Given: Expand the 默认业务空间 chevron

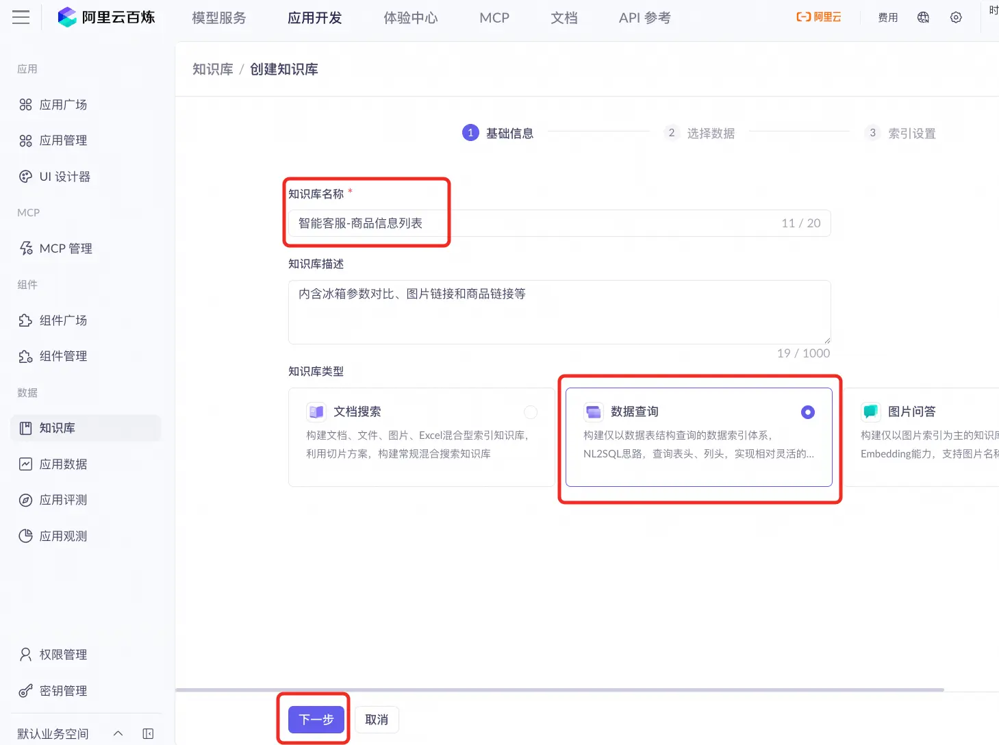Looking at the screenshot, I should [118, 734].
